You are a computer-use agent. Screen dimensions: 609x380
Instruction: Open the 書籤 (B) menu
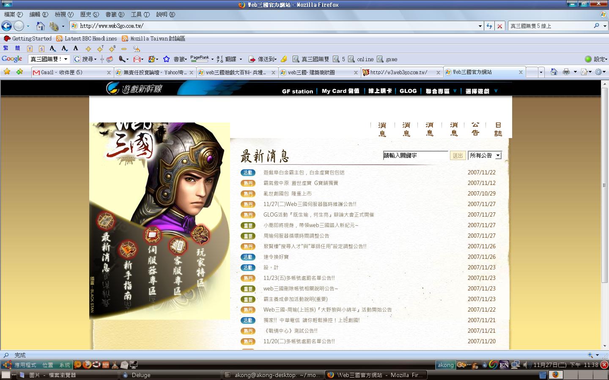(x=115, y=14)
